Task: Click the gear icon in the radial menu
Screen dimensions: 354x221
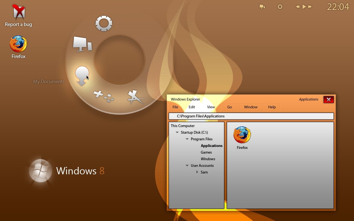Action: point(104,23)
